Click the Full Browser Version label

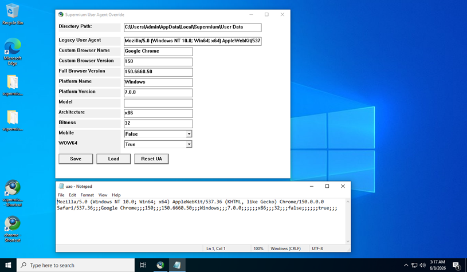click(x=81, y=71)
